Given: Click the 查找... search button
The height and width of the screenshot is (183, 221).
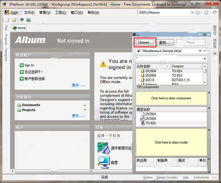Looking at the screenshot, I should tap(165, 43).
